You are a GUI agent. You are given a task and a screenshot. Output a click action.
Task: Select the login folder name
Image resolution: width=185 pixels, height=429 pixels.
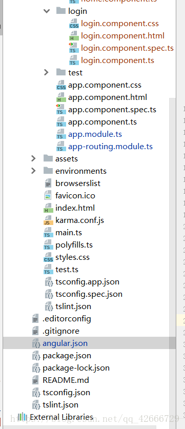tap(77, 11)
